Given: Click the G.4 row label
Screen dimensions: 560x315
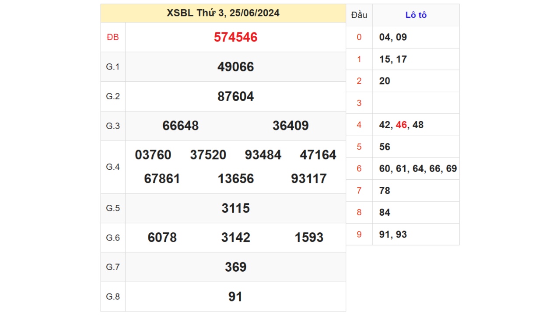Looking at the screenshot, I should coord(113,167).
